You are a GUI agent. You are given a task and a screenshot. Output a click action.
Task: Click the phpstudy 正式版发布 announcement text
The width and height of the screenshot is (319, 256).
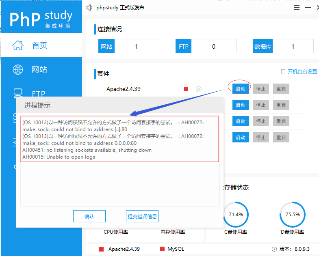point(120,8)
